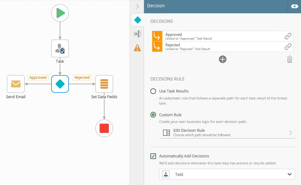Click the red End step icon
The width and height of the screenshot is (301, 185).
(x=104, y=128)
